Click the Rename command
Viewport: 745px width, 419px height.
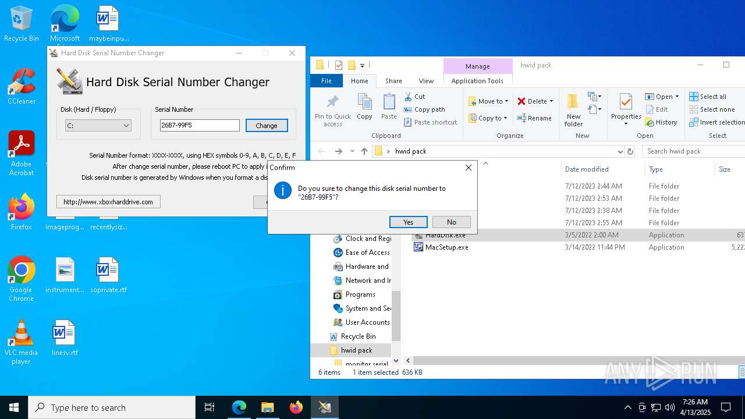tap(534, 118)
